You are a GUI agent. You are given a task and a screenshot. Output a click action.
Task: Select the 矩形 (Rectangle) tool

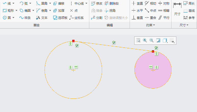[x=8, y=10]
